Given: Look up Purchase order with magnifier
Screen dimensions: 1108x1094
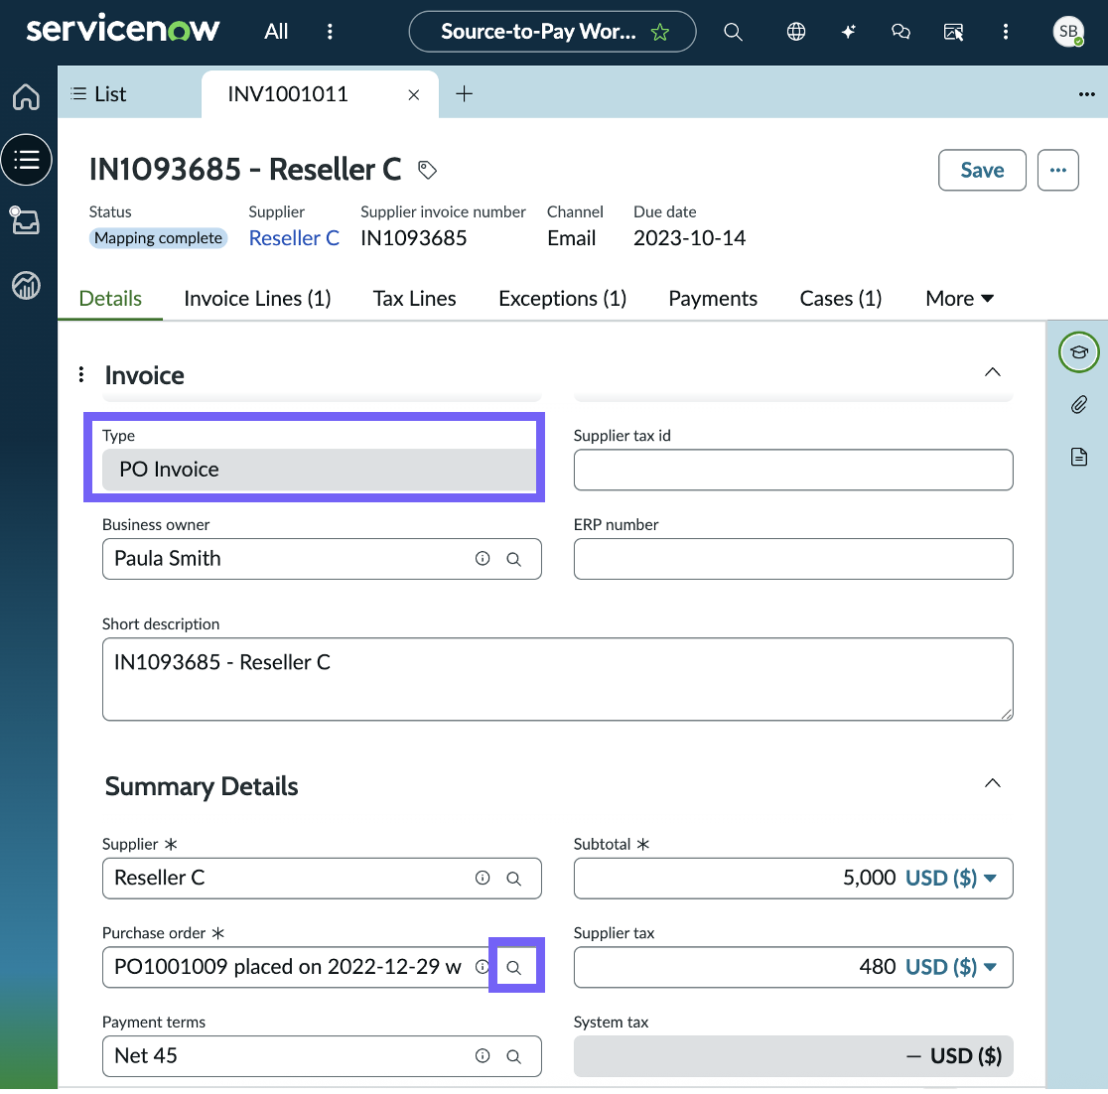Looking at the screenshot, I should pyautogui.click(x=513, y=968).
